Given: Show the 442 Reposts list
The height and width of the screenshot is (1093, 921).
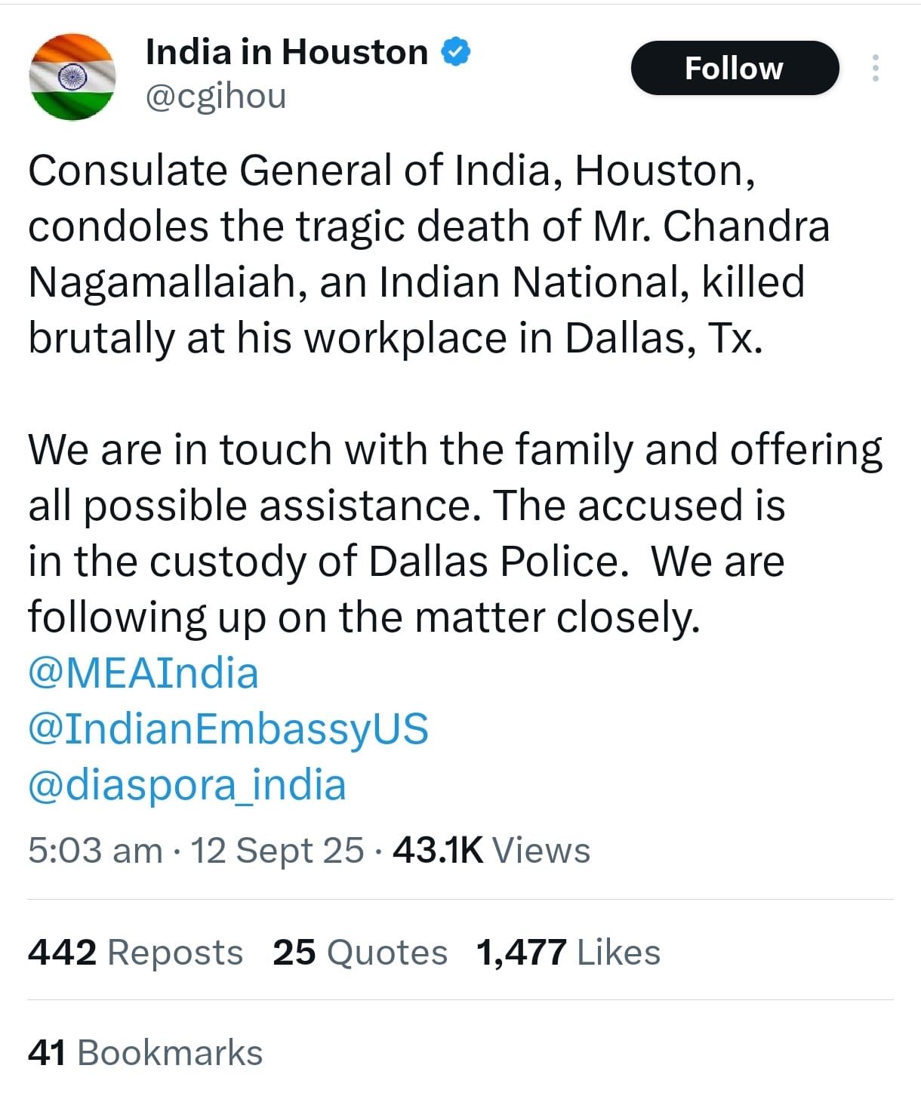Looking at the screenshot, I should (x=135, y=953).
